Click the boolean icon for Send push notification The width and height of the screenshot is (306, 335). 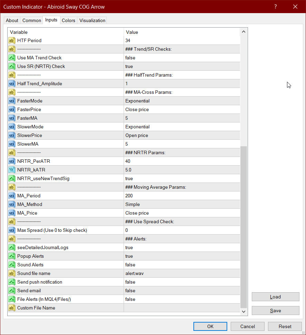pos(12,282)
